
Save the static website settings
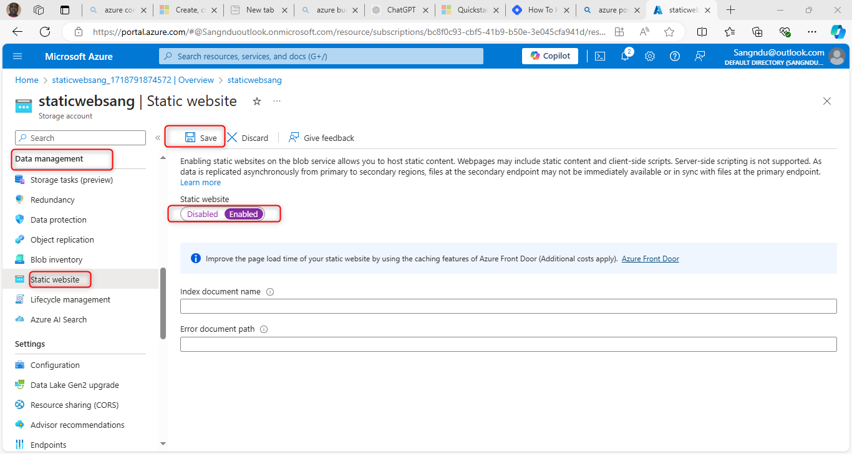[201, 138]
